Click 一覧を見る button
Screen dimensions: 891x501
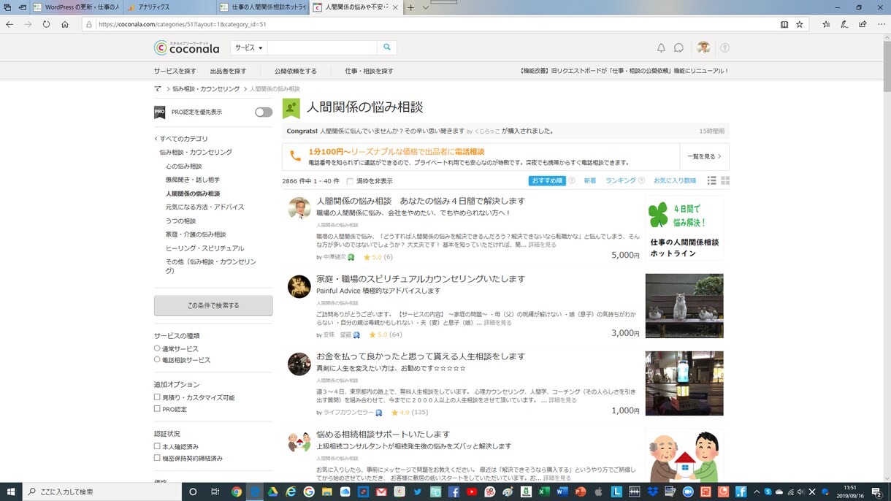(x=704, y=156)
